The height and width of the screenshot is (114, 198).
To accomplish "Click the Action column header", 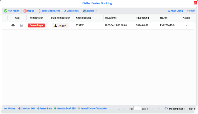I will (186, 18).
